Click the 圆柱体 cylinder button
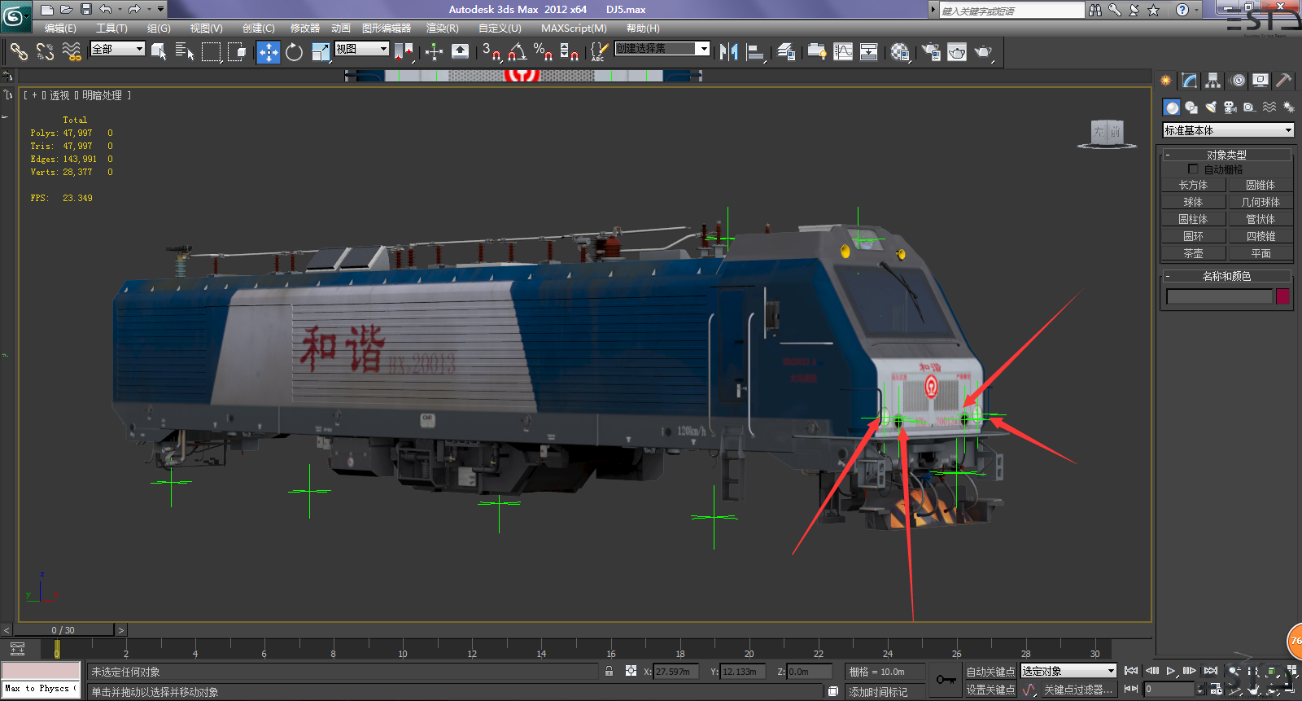 pyautogui.click(x=1193, y=220)
